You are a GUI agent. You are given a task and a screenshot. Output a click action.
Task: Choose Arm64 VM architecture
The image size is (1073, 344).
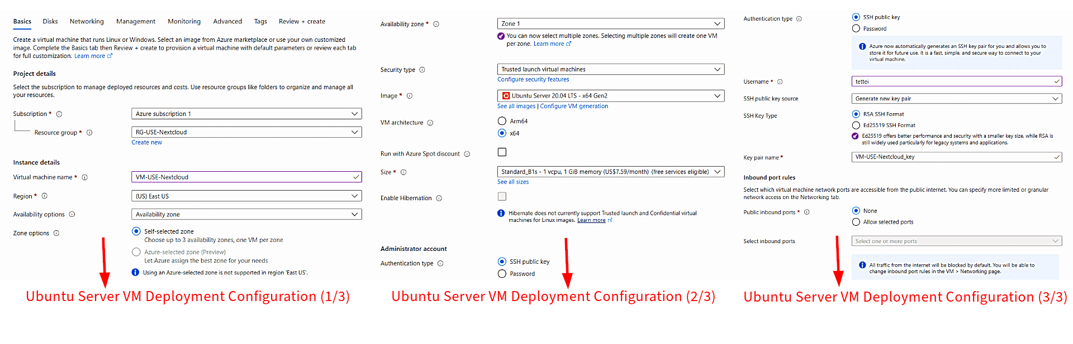click(x=502, y=121)
